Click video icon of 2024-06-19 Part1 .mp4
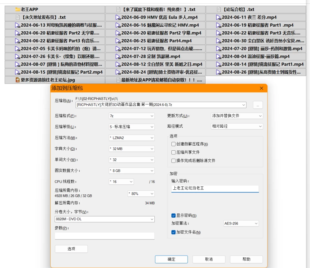The height and width of the screenshot is (268, 310). (219, 25)
